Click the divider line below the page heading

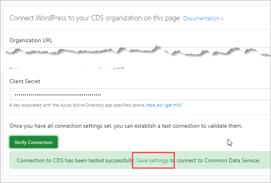click(140, 29)
